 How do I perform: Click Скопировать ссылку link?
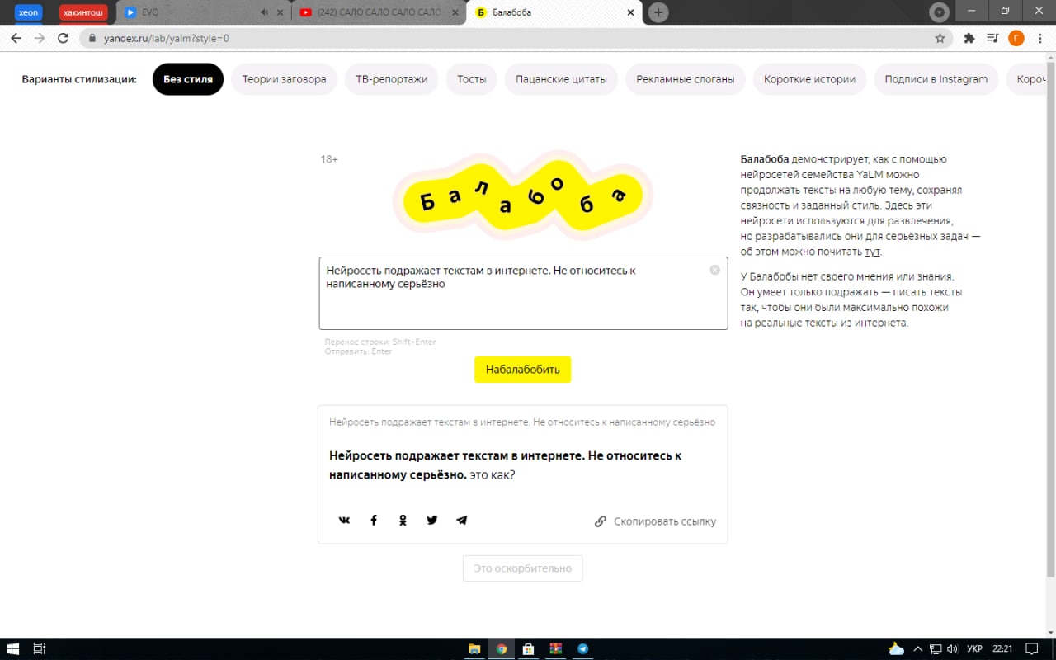[656, 521]
